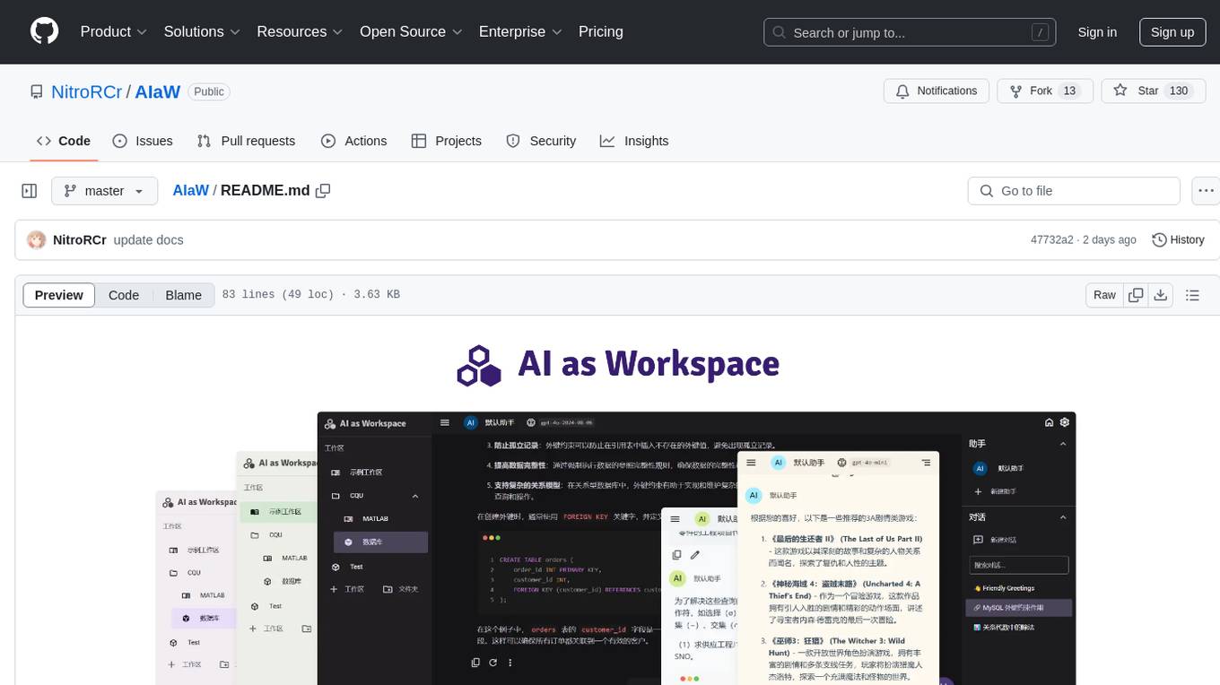Select the Blame view
The height and width of the screenshot is (685, 1220).
pos(183,295)
